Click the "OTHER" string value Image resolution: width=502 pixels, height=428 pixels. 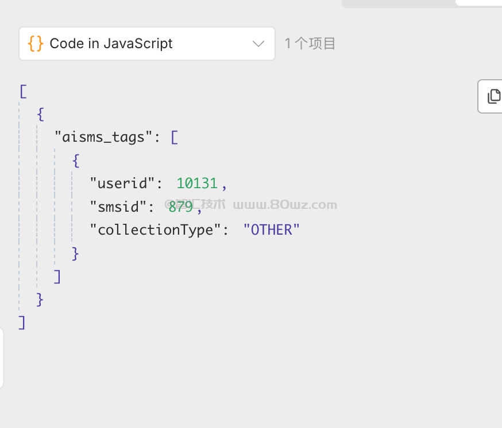point(272,230)
